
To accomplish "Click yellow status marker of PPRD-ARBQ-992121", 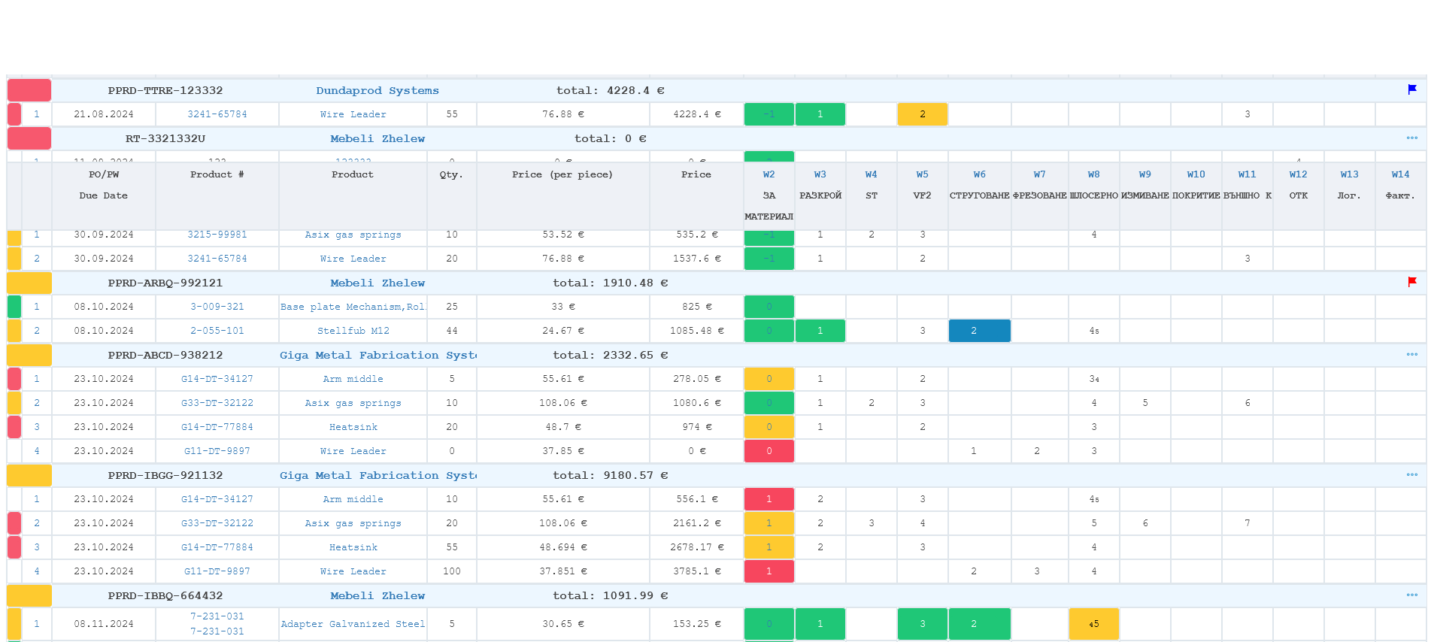I will click(x=29, y=283).
